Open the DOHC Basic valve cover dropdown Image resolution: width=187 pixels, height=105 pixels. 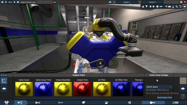point(159,87)
